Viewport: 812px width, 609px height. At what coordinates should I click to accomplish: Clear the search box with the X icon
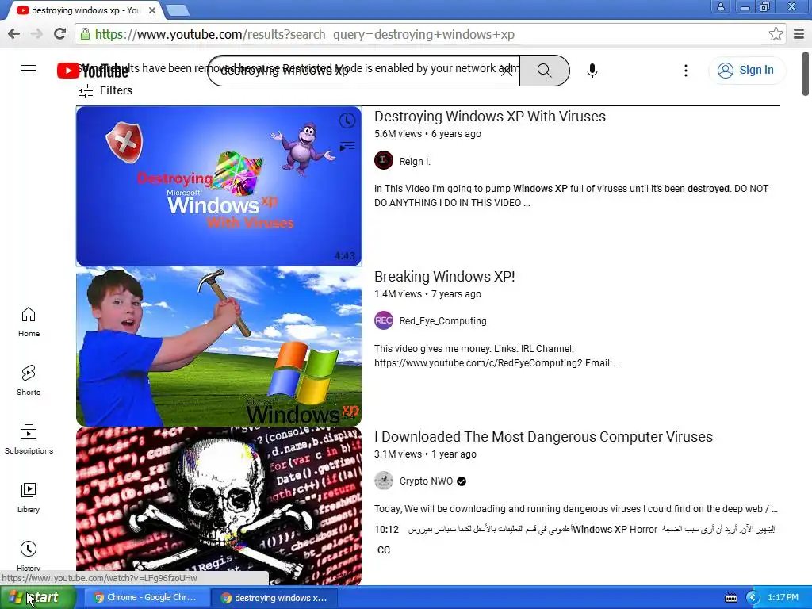click(507, 71)
